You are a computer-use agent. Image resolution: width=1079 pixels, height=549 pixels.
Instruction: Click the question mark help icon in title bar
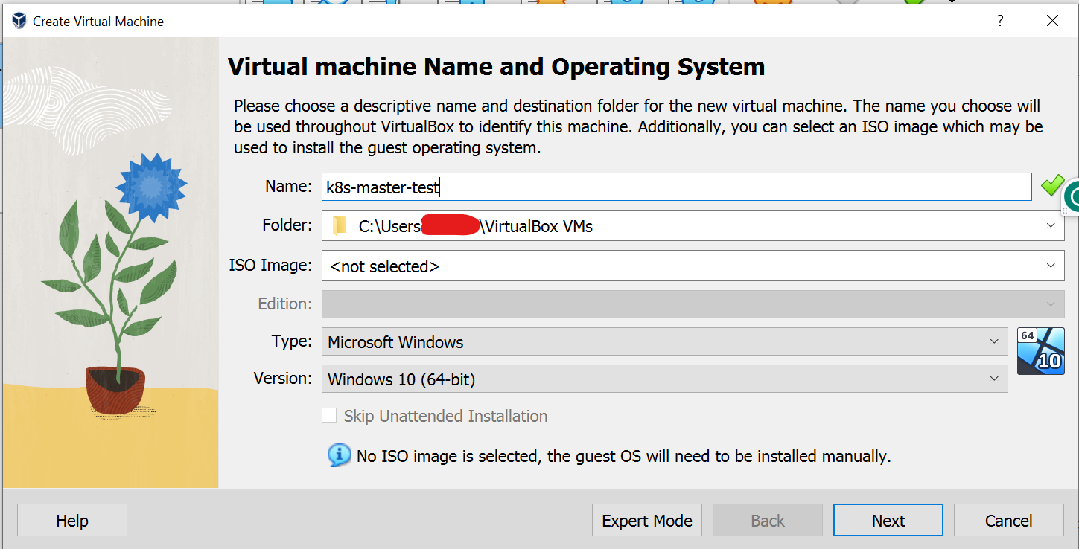pos(1000,21)
